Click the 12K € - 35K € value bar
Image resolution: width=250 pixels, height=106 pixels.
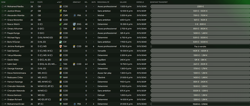(200, 60)
